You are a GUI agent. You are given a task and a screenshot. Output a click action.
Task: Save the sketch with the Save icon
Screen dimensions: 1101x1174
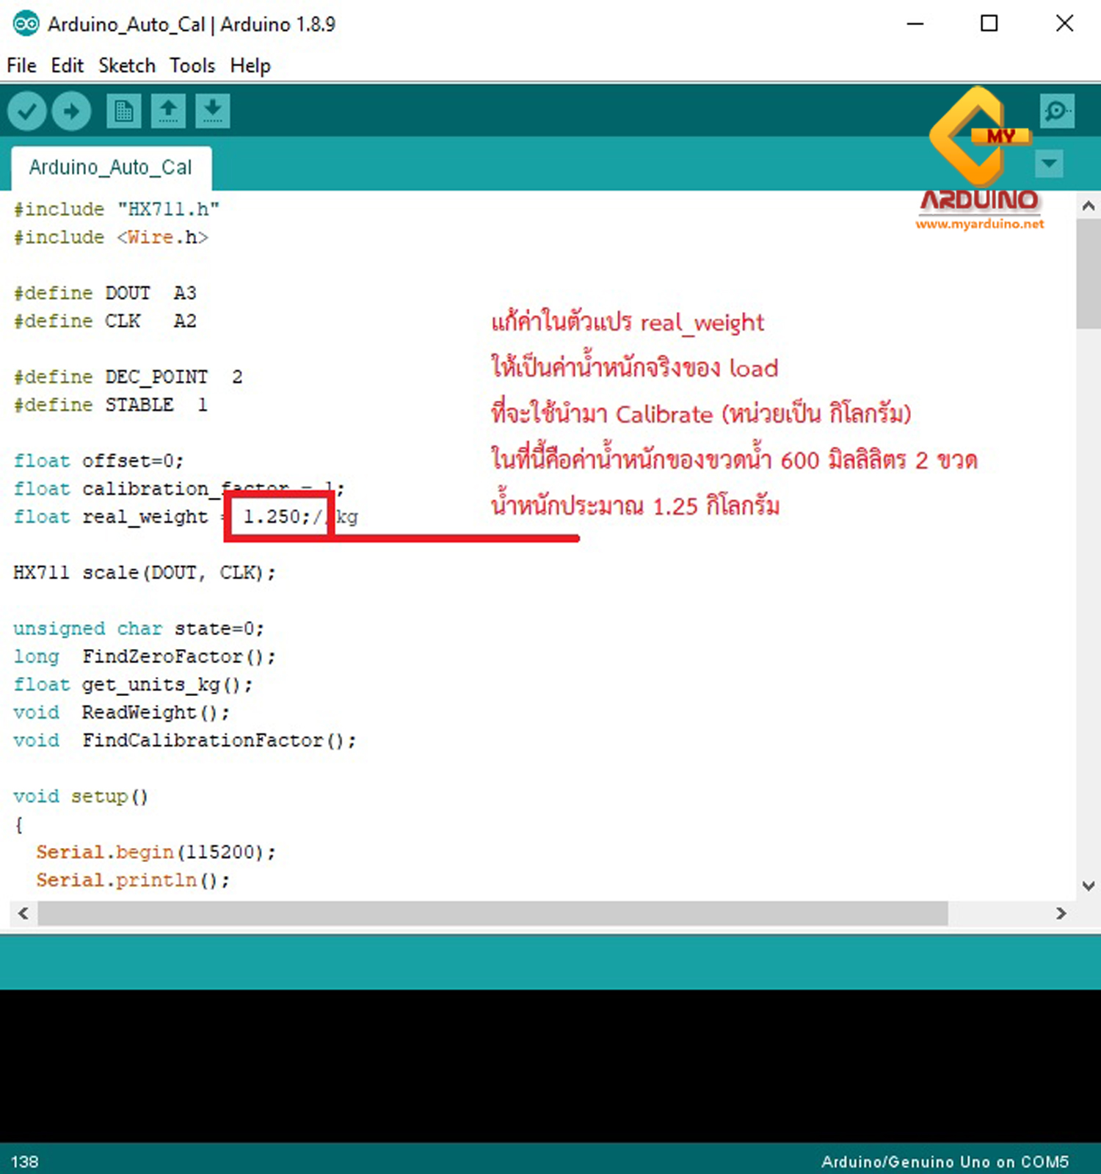click(212, 112)
